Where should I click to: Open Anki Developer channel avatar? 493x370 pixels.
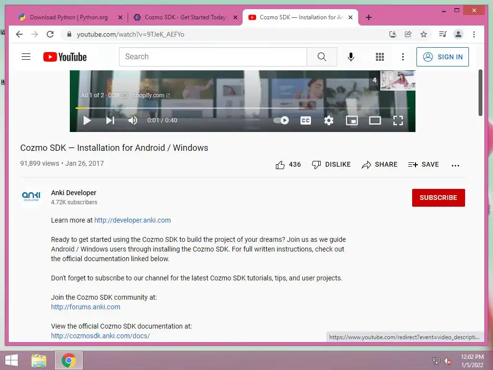point(31,197)
